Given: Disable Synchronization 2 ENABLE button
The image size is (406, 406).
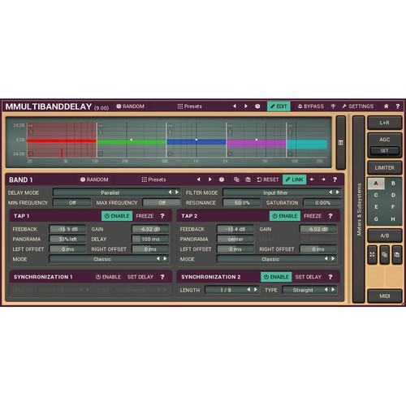Looking at the screenshot, I should coord(276,277).
